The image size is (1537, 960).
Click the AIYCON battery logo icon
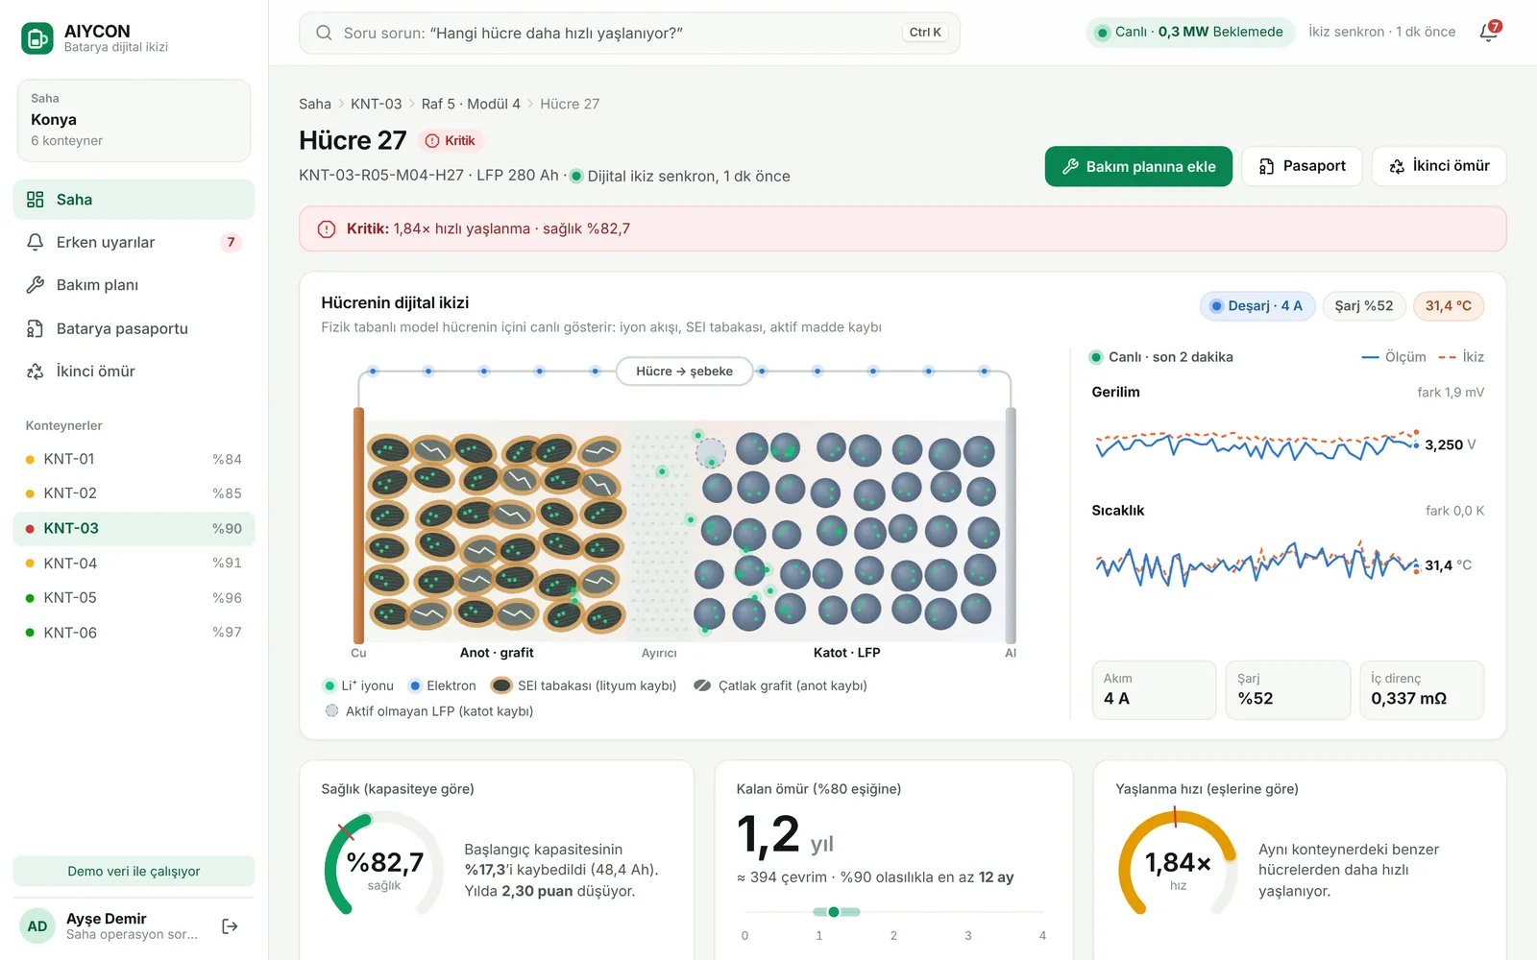click(x=37, y=38)
